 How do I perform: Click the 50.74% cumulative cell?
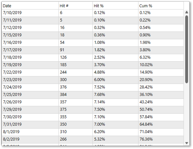point(161,110)
